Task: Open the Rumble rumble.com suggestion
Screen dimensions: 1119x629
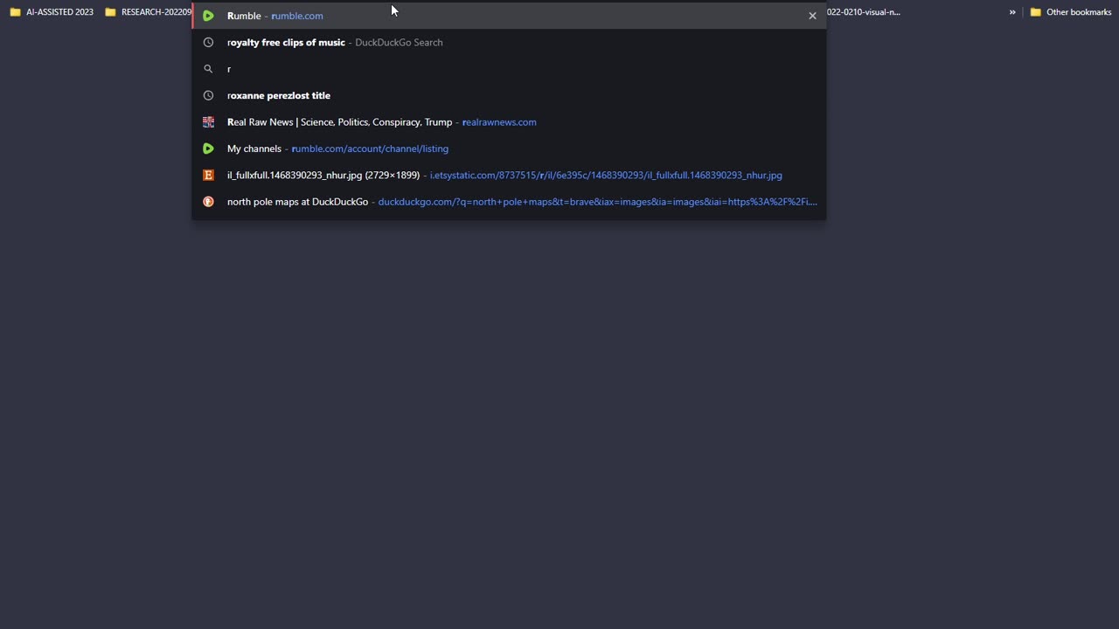Action: 509,16
